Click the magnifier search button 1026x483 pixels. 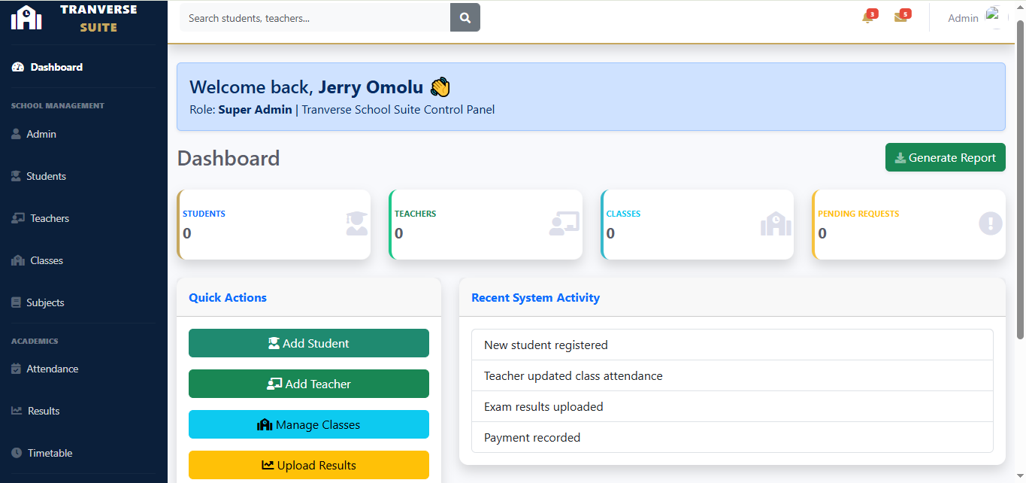click(465, 18)
